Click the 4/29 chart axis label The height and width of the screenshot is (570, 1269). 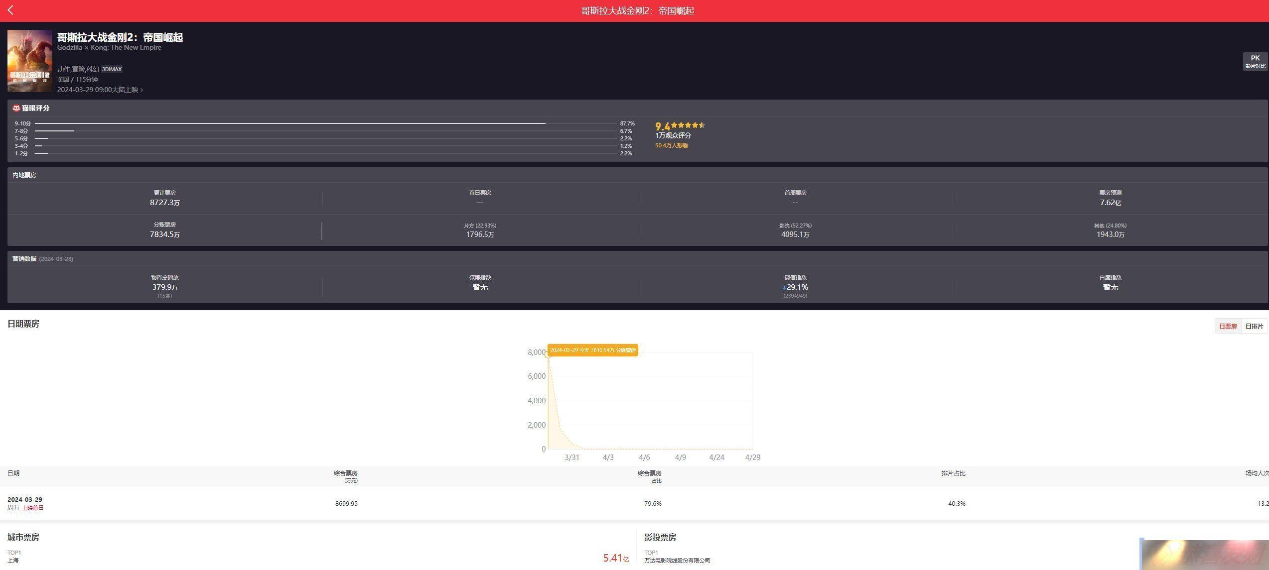pos(752,457)
